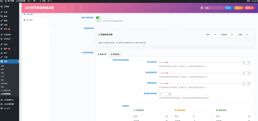
Task: Click the link icon in admin bar
Action: coord(48,1)
